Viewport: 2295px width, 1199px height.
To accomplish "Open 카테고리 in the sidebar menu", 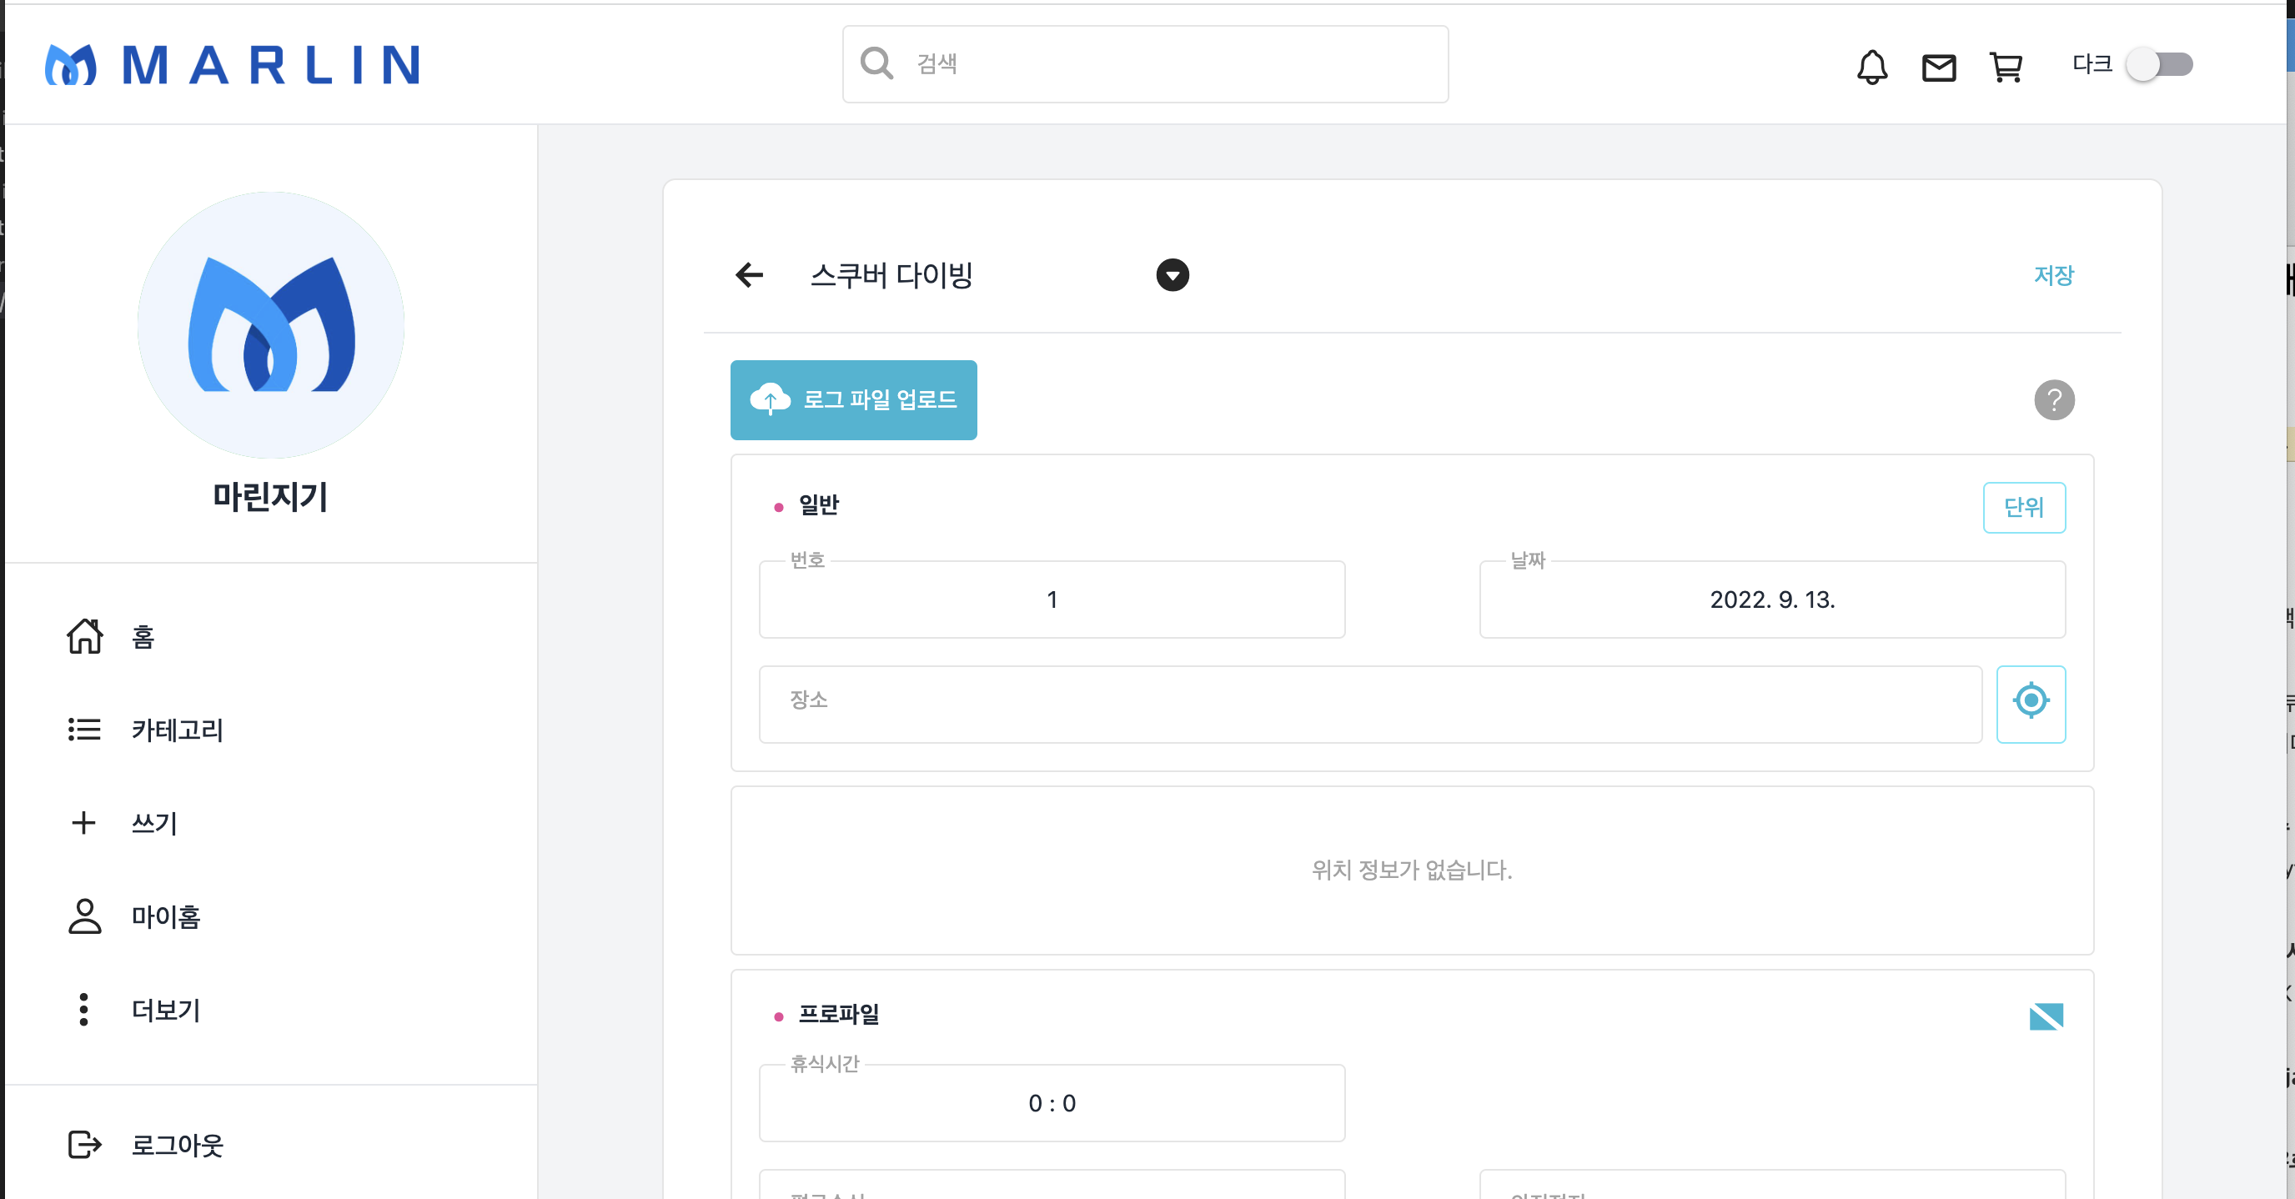I will point(177,730).
